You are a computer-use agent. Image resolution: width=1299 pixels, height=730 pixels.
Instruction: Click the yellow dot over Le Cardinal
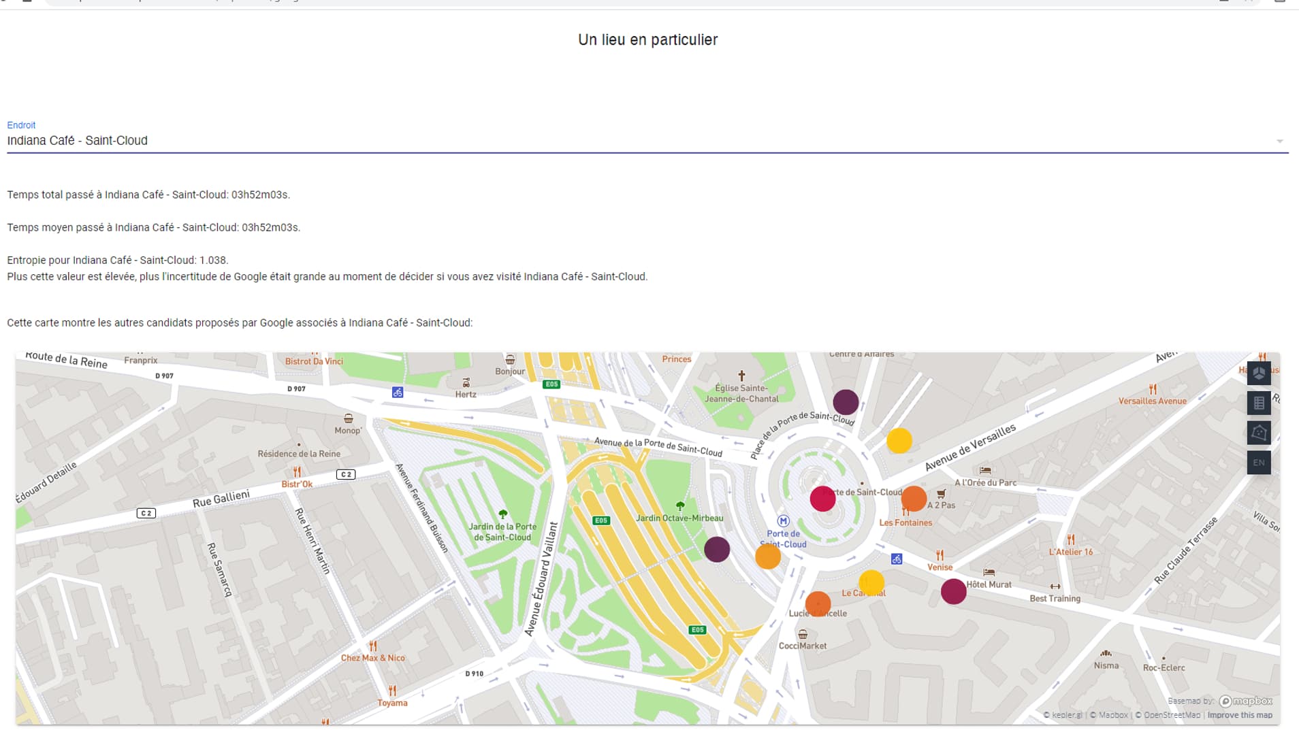click(871, 582)
